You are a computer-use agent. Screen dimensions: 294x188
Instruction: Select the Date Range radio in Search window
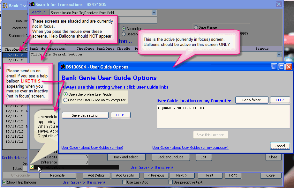pyautogui.click(x=196, y=27)
